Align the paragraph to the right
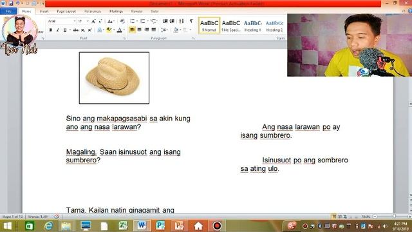This screenshot has width=412, height=232. coord(147,30)
